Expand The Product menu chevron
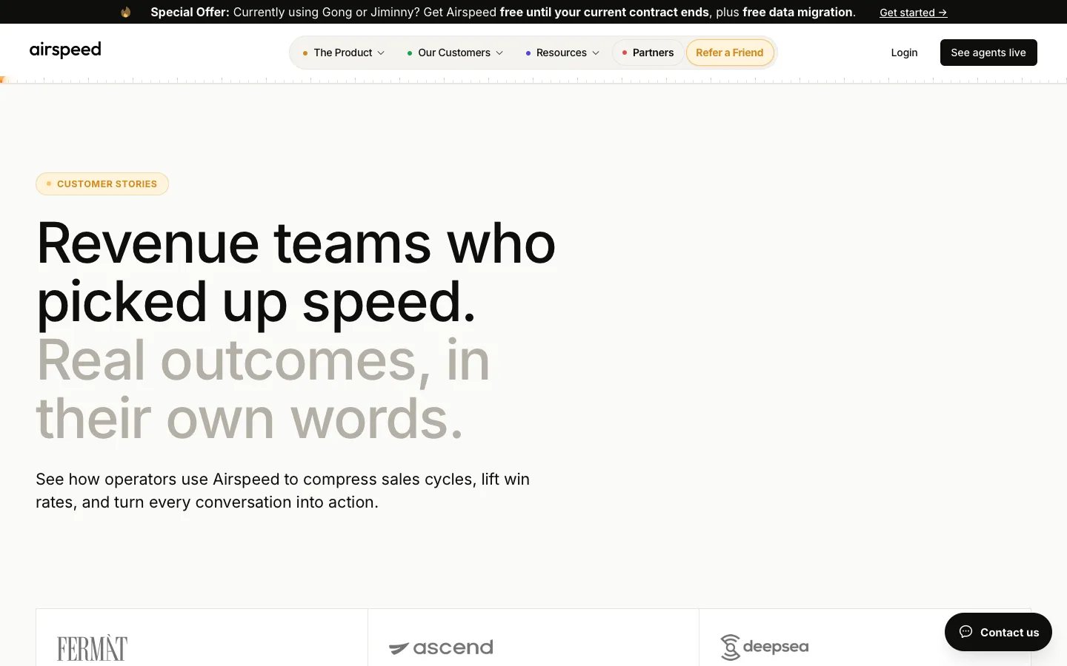Image resolution: width=1067 pixels, height=666 pixels. tap(381, 53)
